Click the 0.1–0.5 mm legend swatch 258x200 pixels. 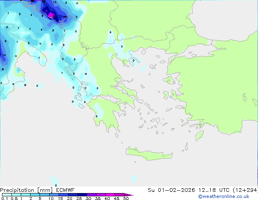pos(7,195)
